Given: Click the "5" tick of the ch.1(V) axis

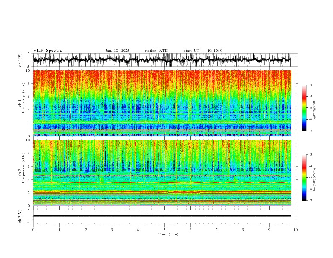Looking at the screenshot, I should (x=29, y=53).
